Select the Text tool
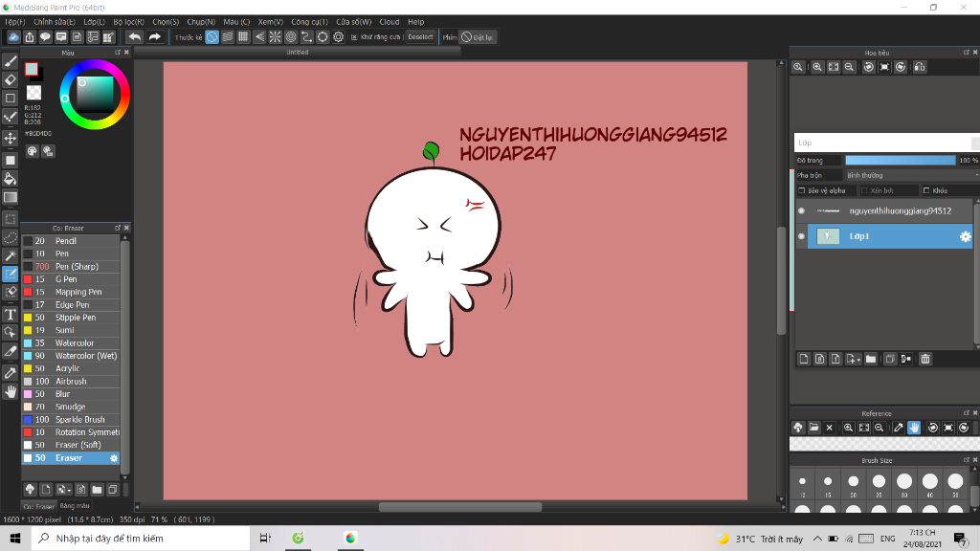This screenshot has height=551, width=980. (x=10, y=314)
